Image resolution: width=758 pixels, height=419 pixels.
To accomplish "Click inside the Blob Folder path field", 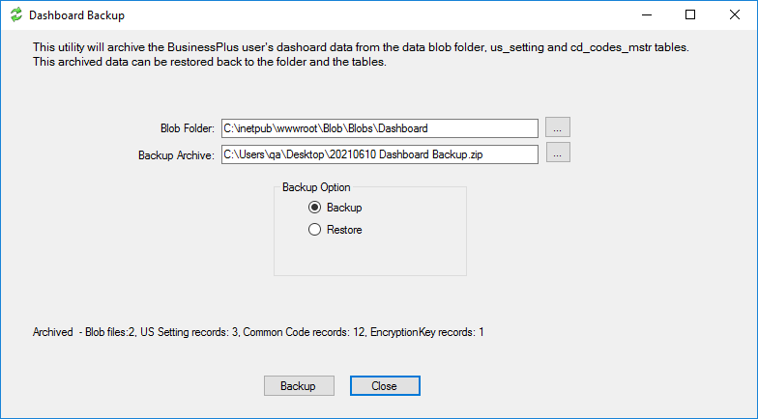I will [379, 128].
